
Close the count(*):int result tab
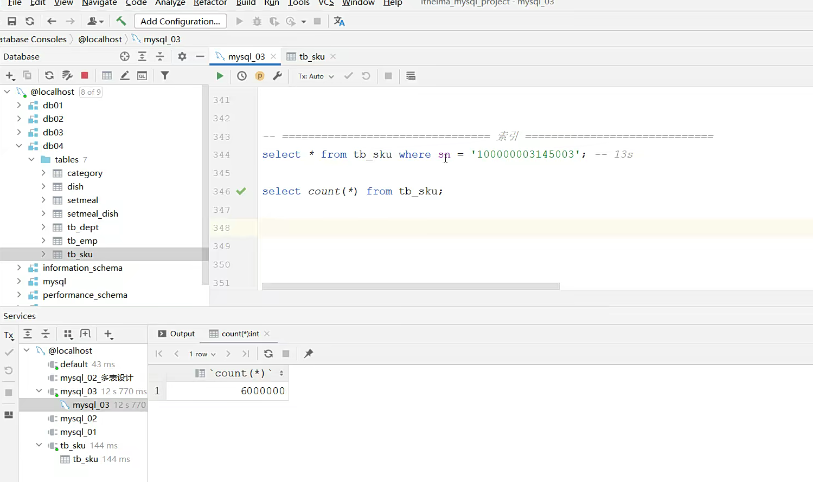267,334
